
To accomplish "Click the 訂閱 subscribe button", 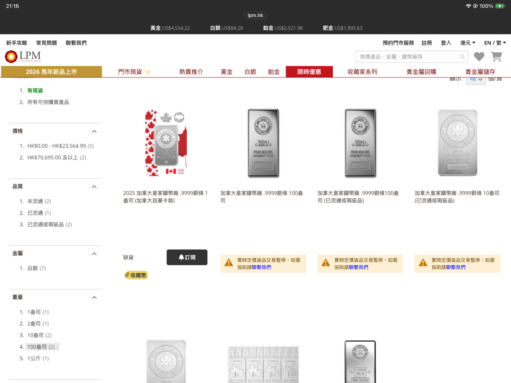I will [x=187, y=257].
